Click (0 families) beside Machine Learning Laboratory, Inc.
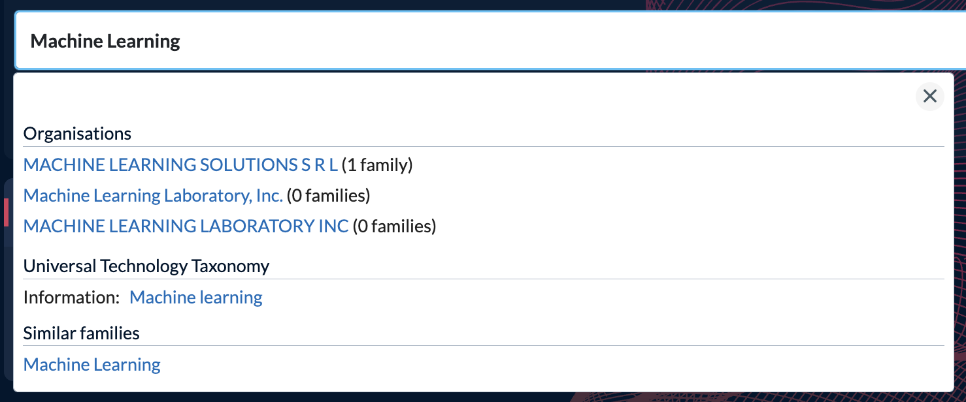 [329, 195]
